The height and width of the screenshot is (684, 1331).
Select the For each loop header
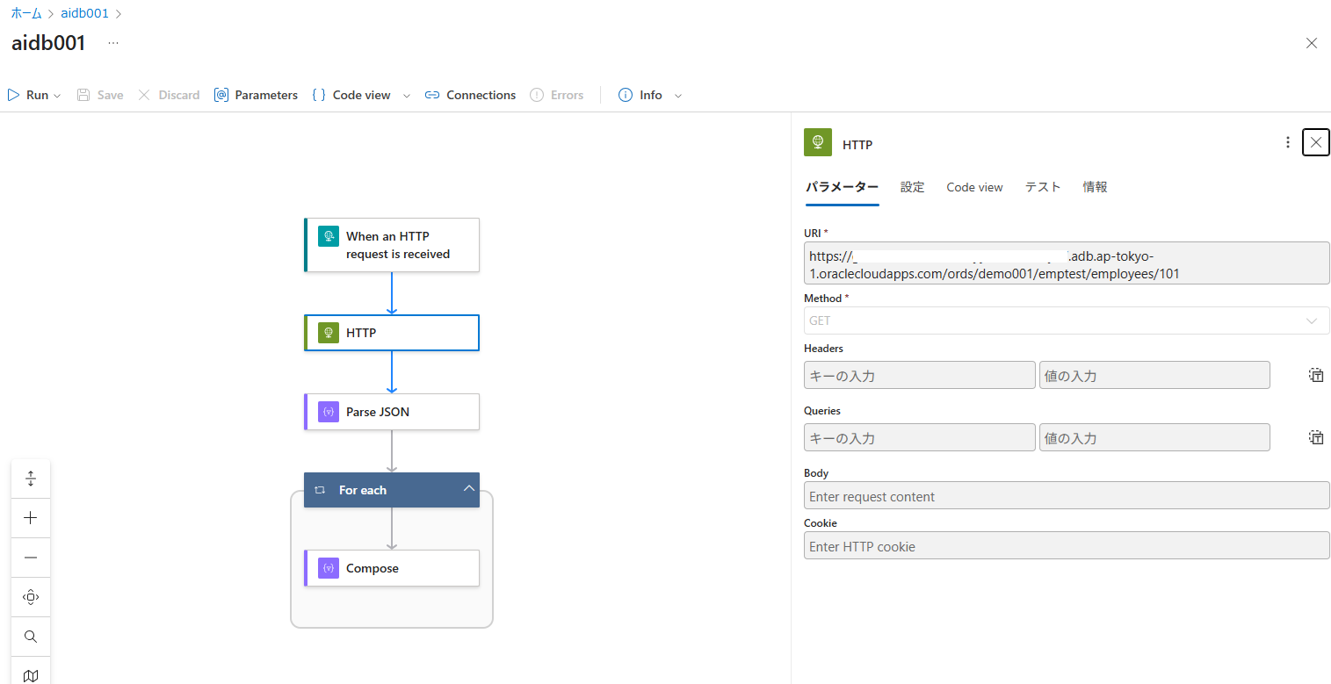tap(392, 490)
